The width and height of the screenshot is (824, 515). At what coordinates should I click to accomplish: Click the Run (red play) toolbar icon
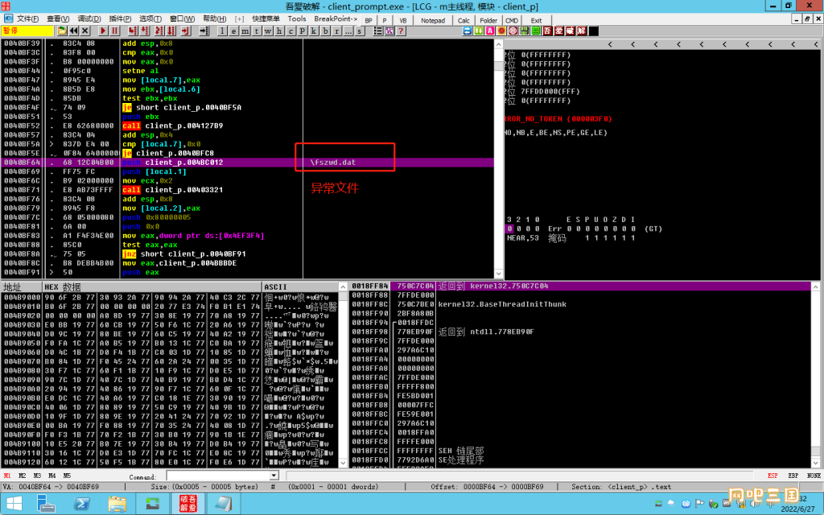tap(103, 31)
